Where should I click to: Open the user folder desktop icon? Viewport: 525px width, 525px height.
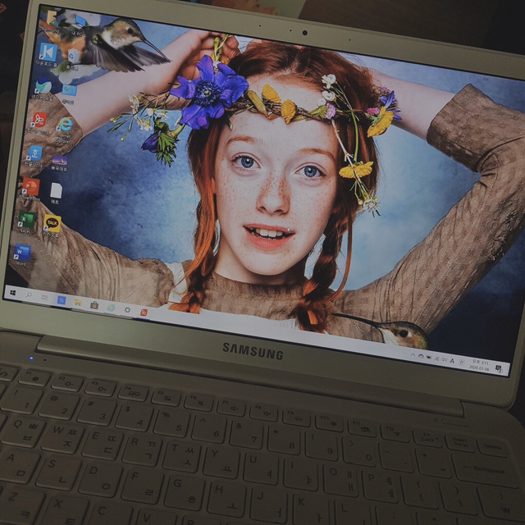(x=51, y=19)
